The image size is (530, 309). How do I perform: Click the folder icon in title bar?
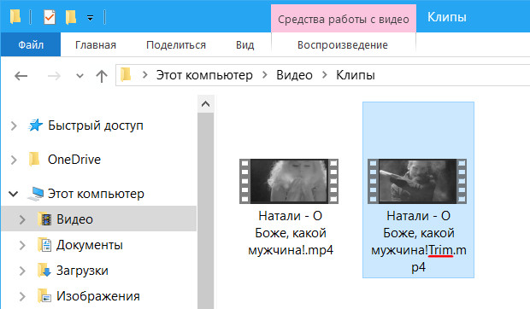click(x=15, y=17)
